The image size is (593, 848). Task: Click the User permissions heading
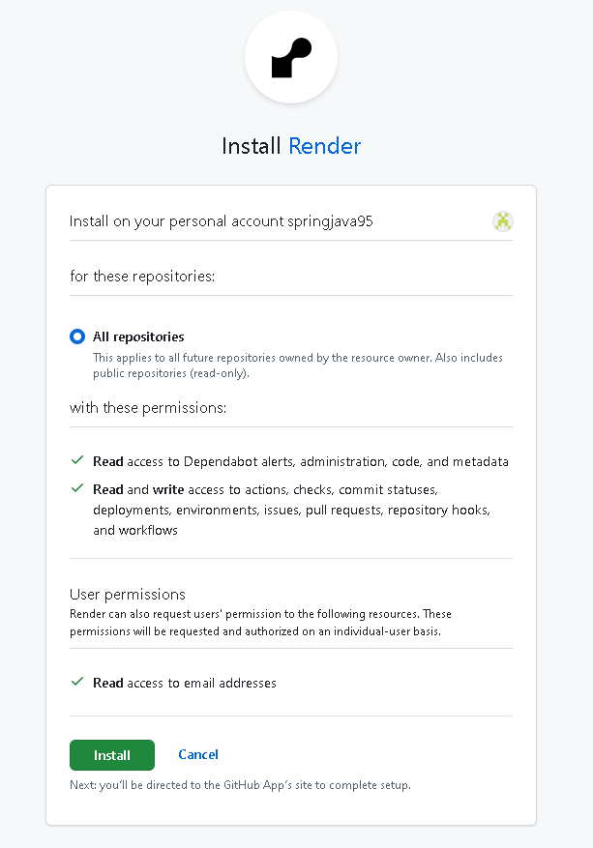(x=128, y=595)
